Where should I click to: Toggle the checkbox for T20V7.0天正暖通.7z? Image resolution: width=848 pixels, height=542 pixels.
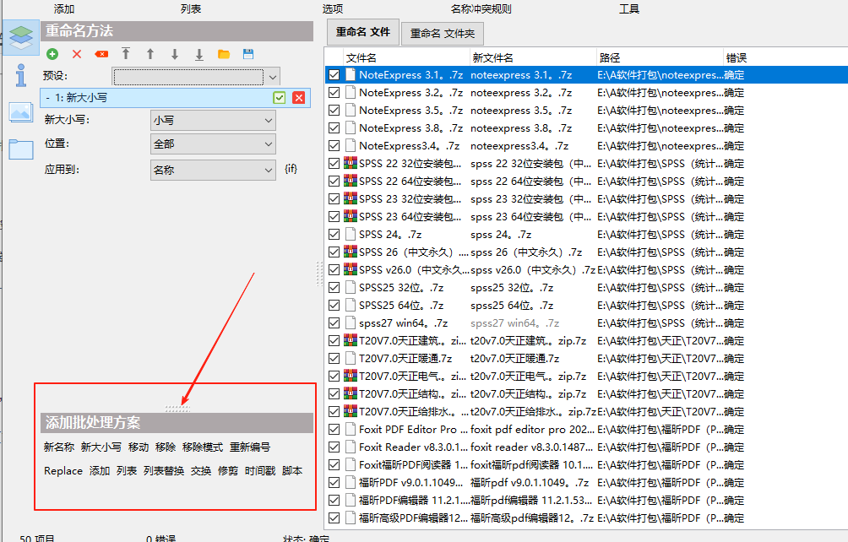tap(334, 358)
